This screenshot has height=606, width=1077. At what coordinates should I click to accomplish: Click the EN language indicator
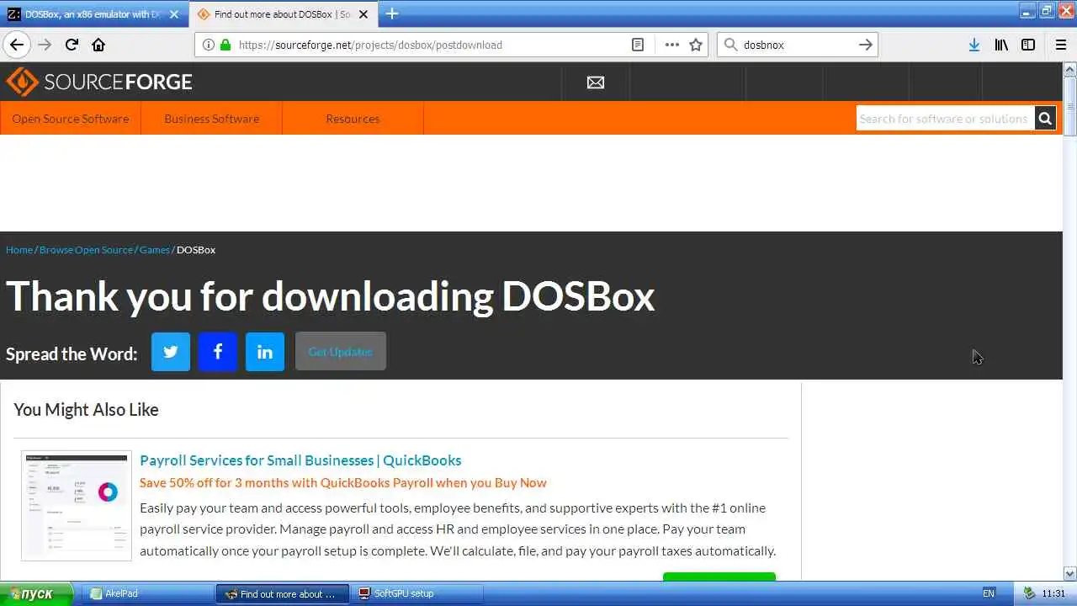pyautogui.click(x=988, y=593)
